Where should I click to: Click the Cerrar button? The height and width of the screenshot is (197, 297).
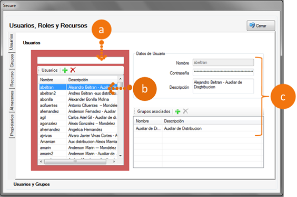(x=261, y=26)
